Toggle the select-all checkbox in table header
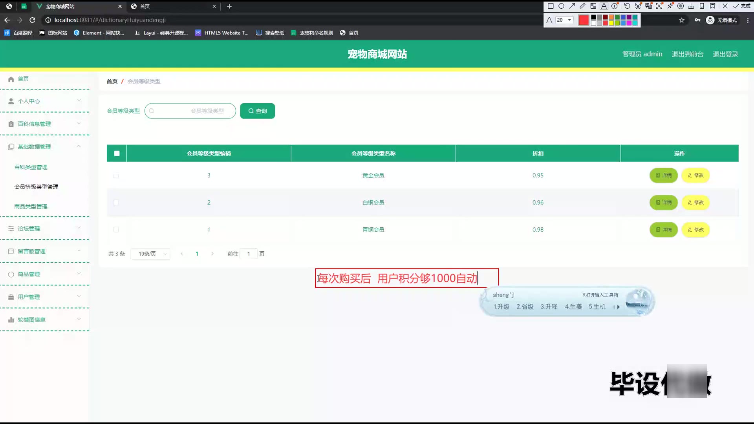Viewport: 754px width, 424px height. 117,154
